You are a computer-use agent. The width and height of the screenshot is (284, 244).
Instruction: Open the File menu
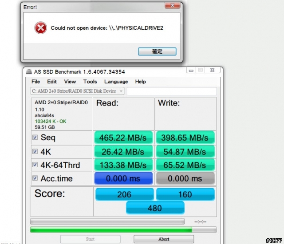click(35, 82)
